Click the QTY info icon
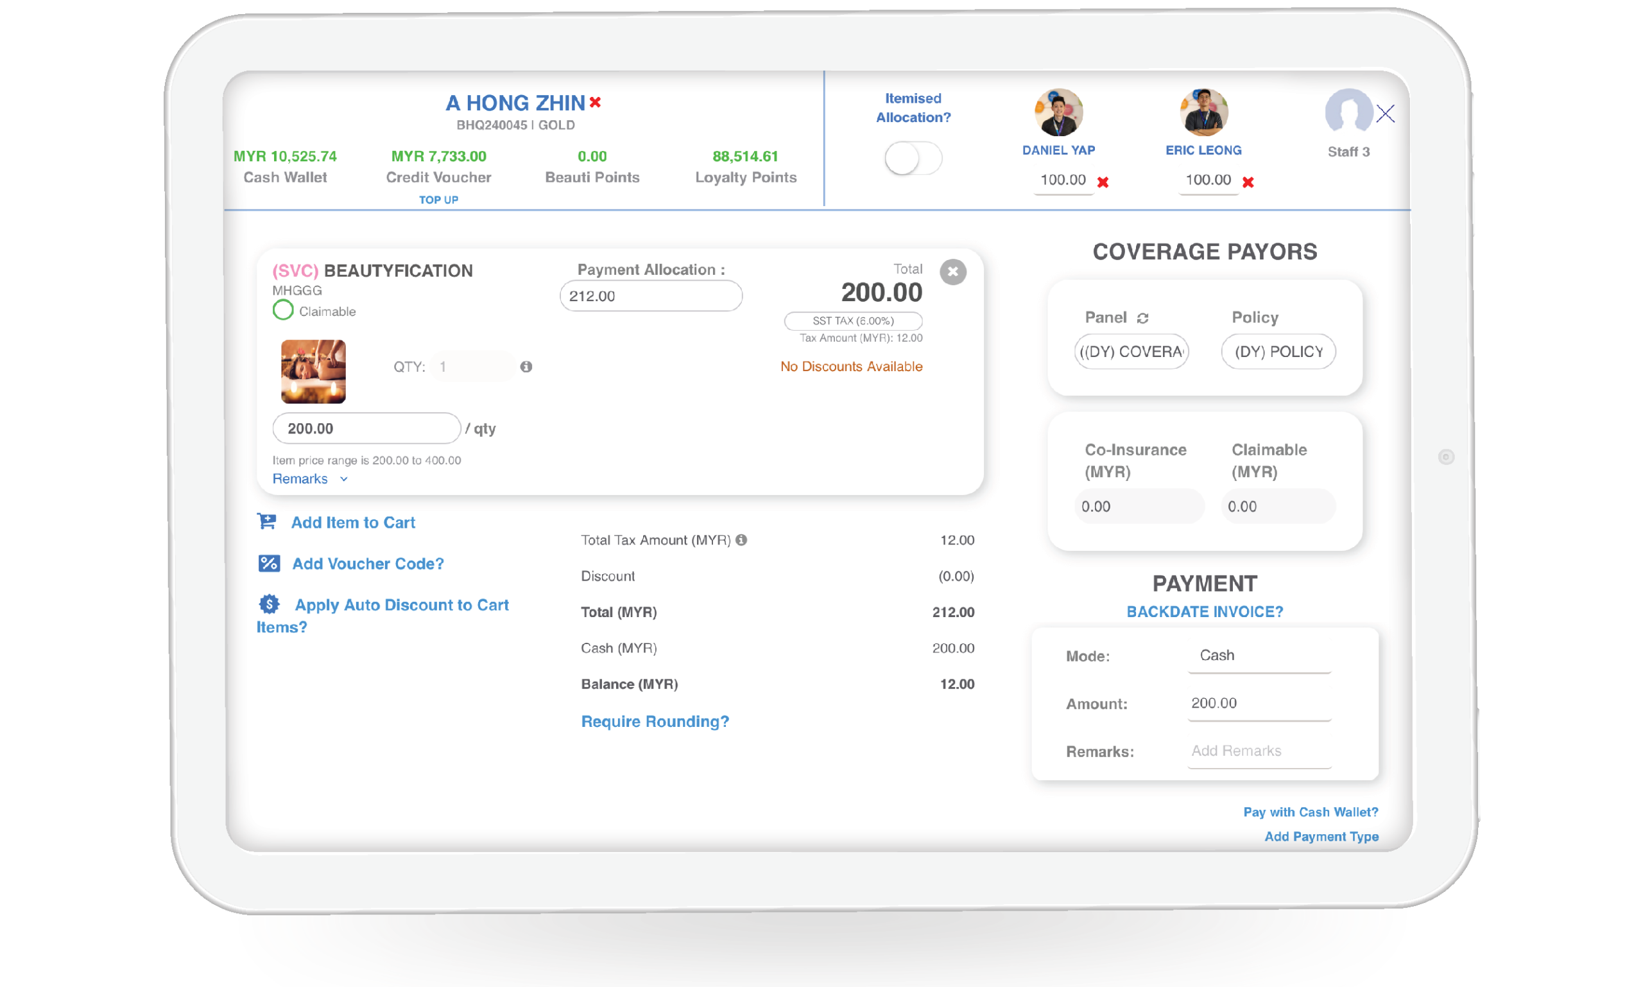 coord(526,367)
